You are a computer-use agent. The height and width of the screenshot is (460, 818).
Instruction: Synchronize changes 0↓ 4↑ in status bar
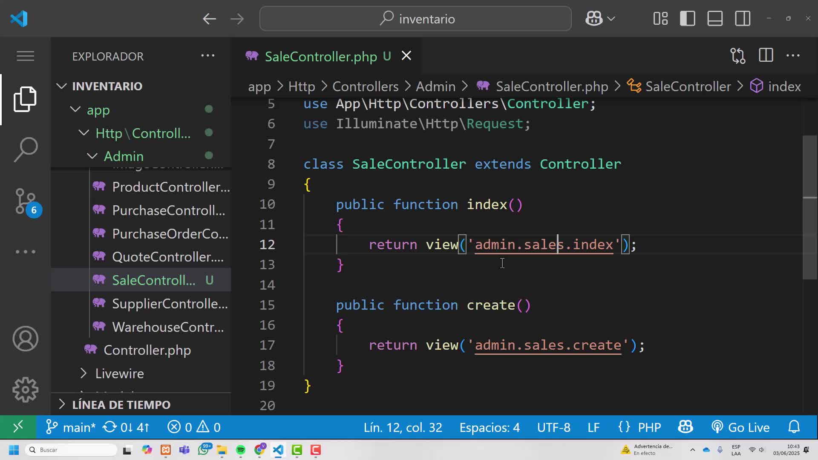point(127,427)
